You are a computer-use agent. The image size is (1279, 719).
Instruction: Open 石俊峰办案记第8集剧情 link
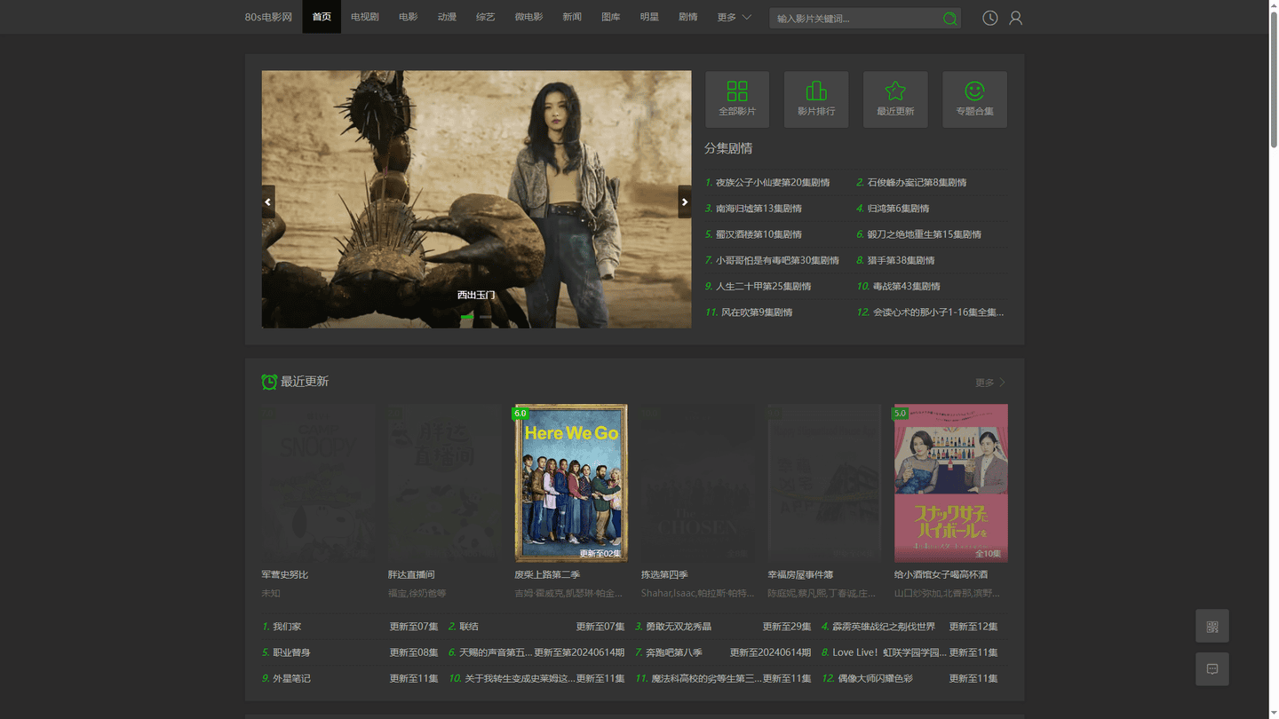(917, 183)
